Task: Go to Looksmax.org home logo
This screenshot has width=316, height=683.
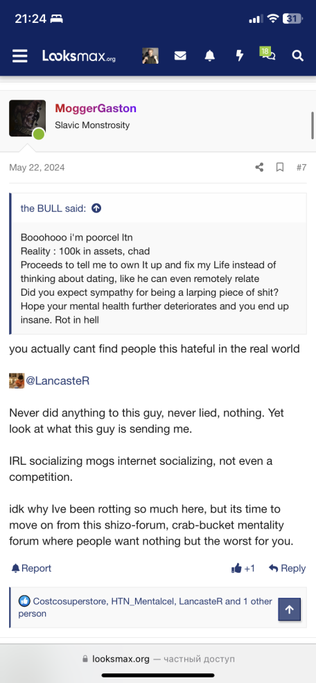Action: click(x=79, y=55)
